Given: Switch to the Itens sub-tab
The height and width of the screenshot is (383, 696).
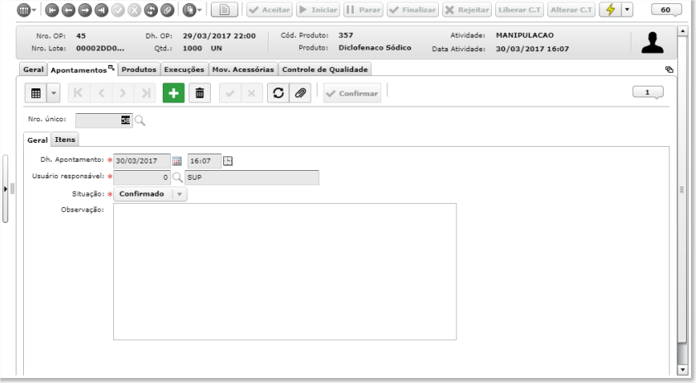Looking at the screenshot, I should 64,139.
